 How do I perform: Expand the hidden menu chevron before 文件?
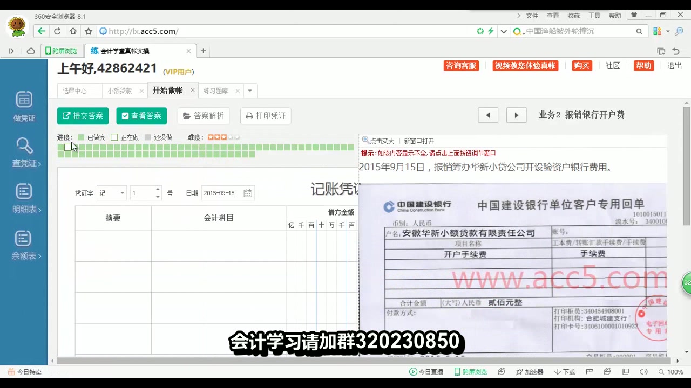(519, 16)
